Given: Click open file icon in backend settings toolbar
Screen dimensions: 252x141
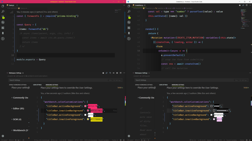Looking at the screenshot, I should coord(110,73).
